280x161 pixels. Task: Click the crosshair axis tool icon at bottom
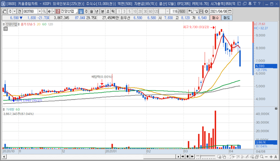click(x=233, y=157)
